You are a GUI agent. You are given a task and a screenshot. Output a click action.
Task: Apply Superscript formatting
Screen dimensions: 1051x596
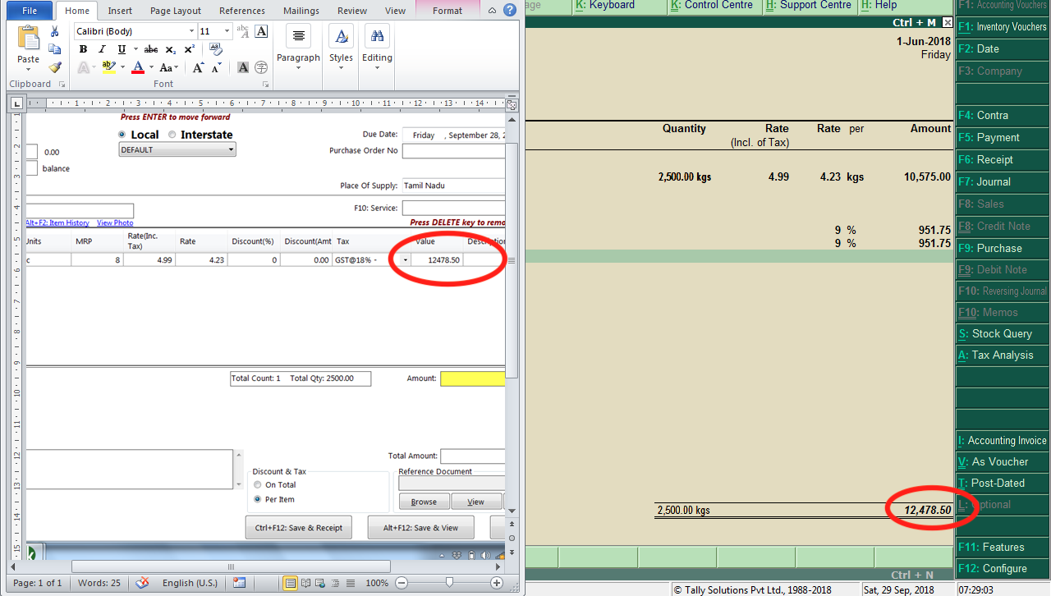coord(189,49)
